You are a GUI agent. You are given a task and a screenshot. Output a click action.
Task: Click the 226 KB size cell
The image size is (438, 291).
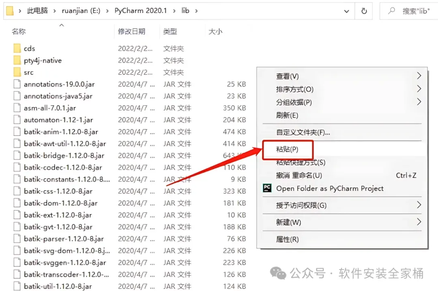(234, 251)
